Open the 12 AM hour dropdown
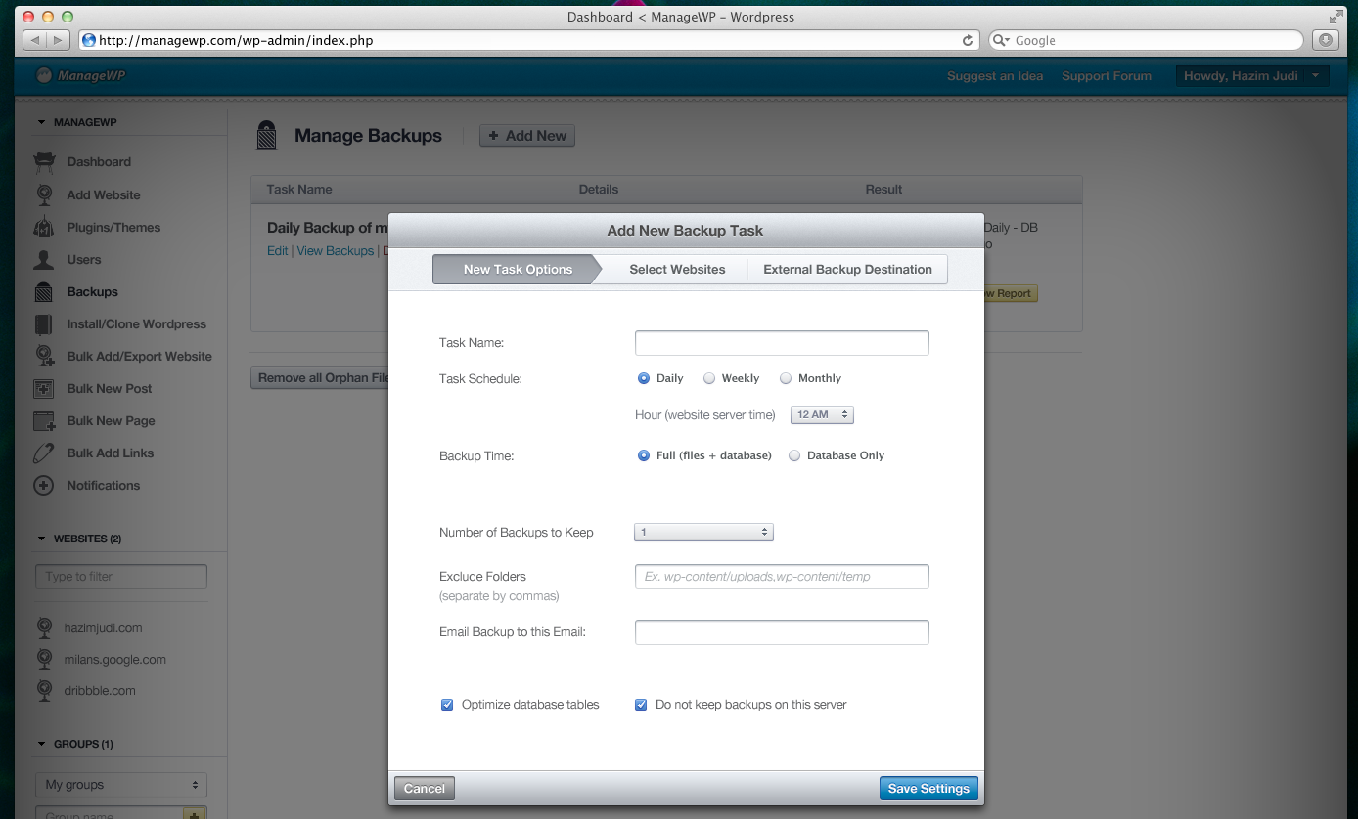This screenshot has width=1358, height=819. click(x=822, y=415)
